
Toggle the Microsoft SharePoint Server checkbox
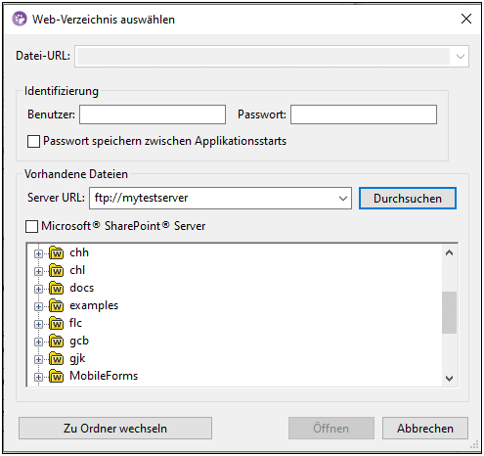[x=31, y=226]
